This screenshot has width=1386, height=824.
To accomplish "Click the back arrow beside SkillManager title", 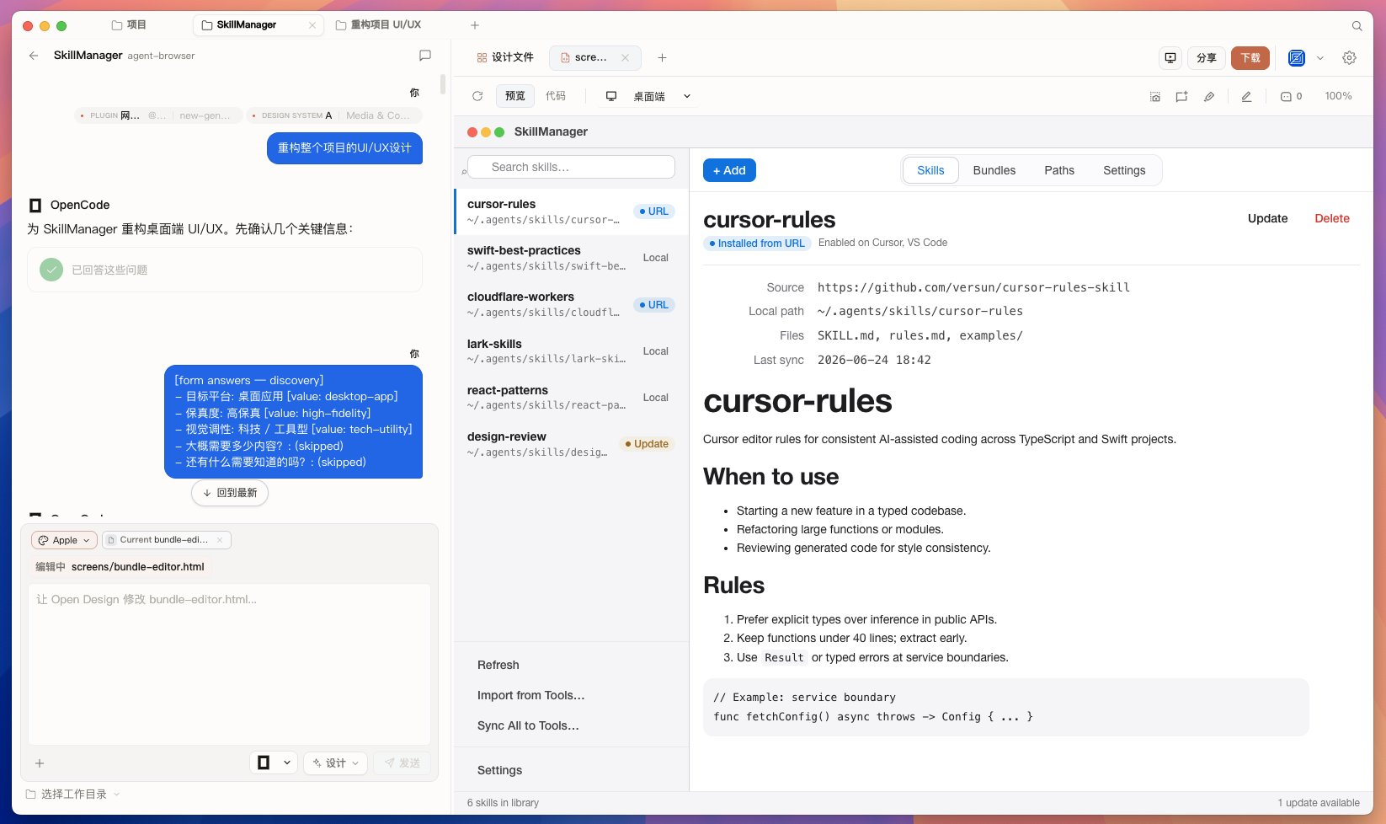I will pyautogui.click(x=34, y=56).
